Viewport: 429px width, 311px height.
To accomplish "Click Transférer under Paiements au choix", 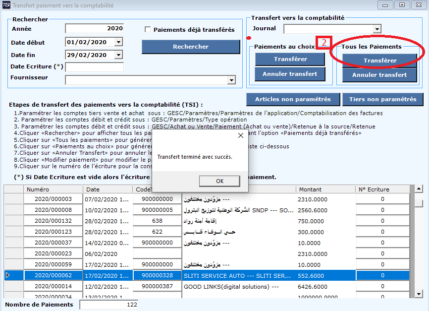I will pos(290,59).
